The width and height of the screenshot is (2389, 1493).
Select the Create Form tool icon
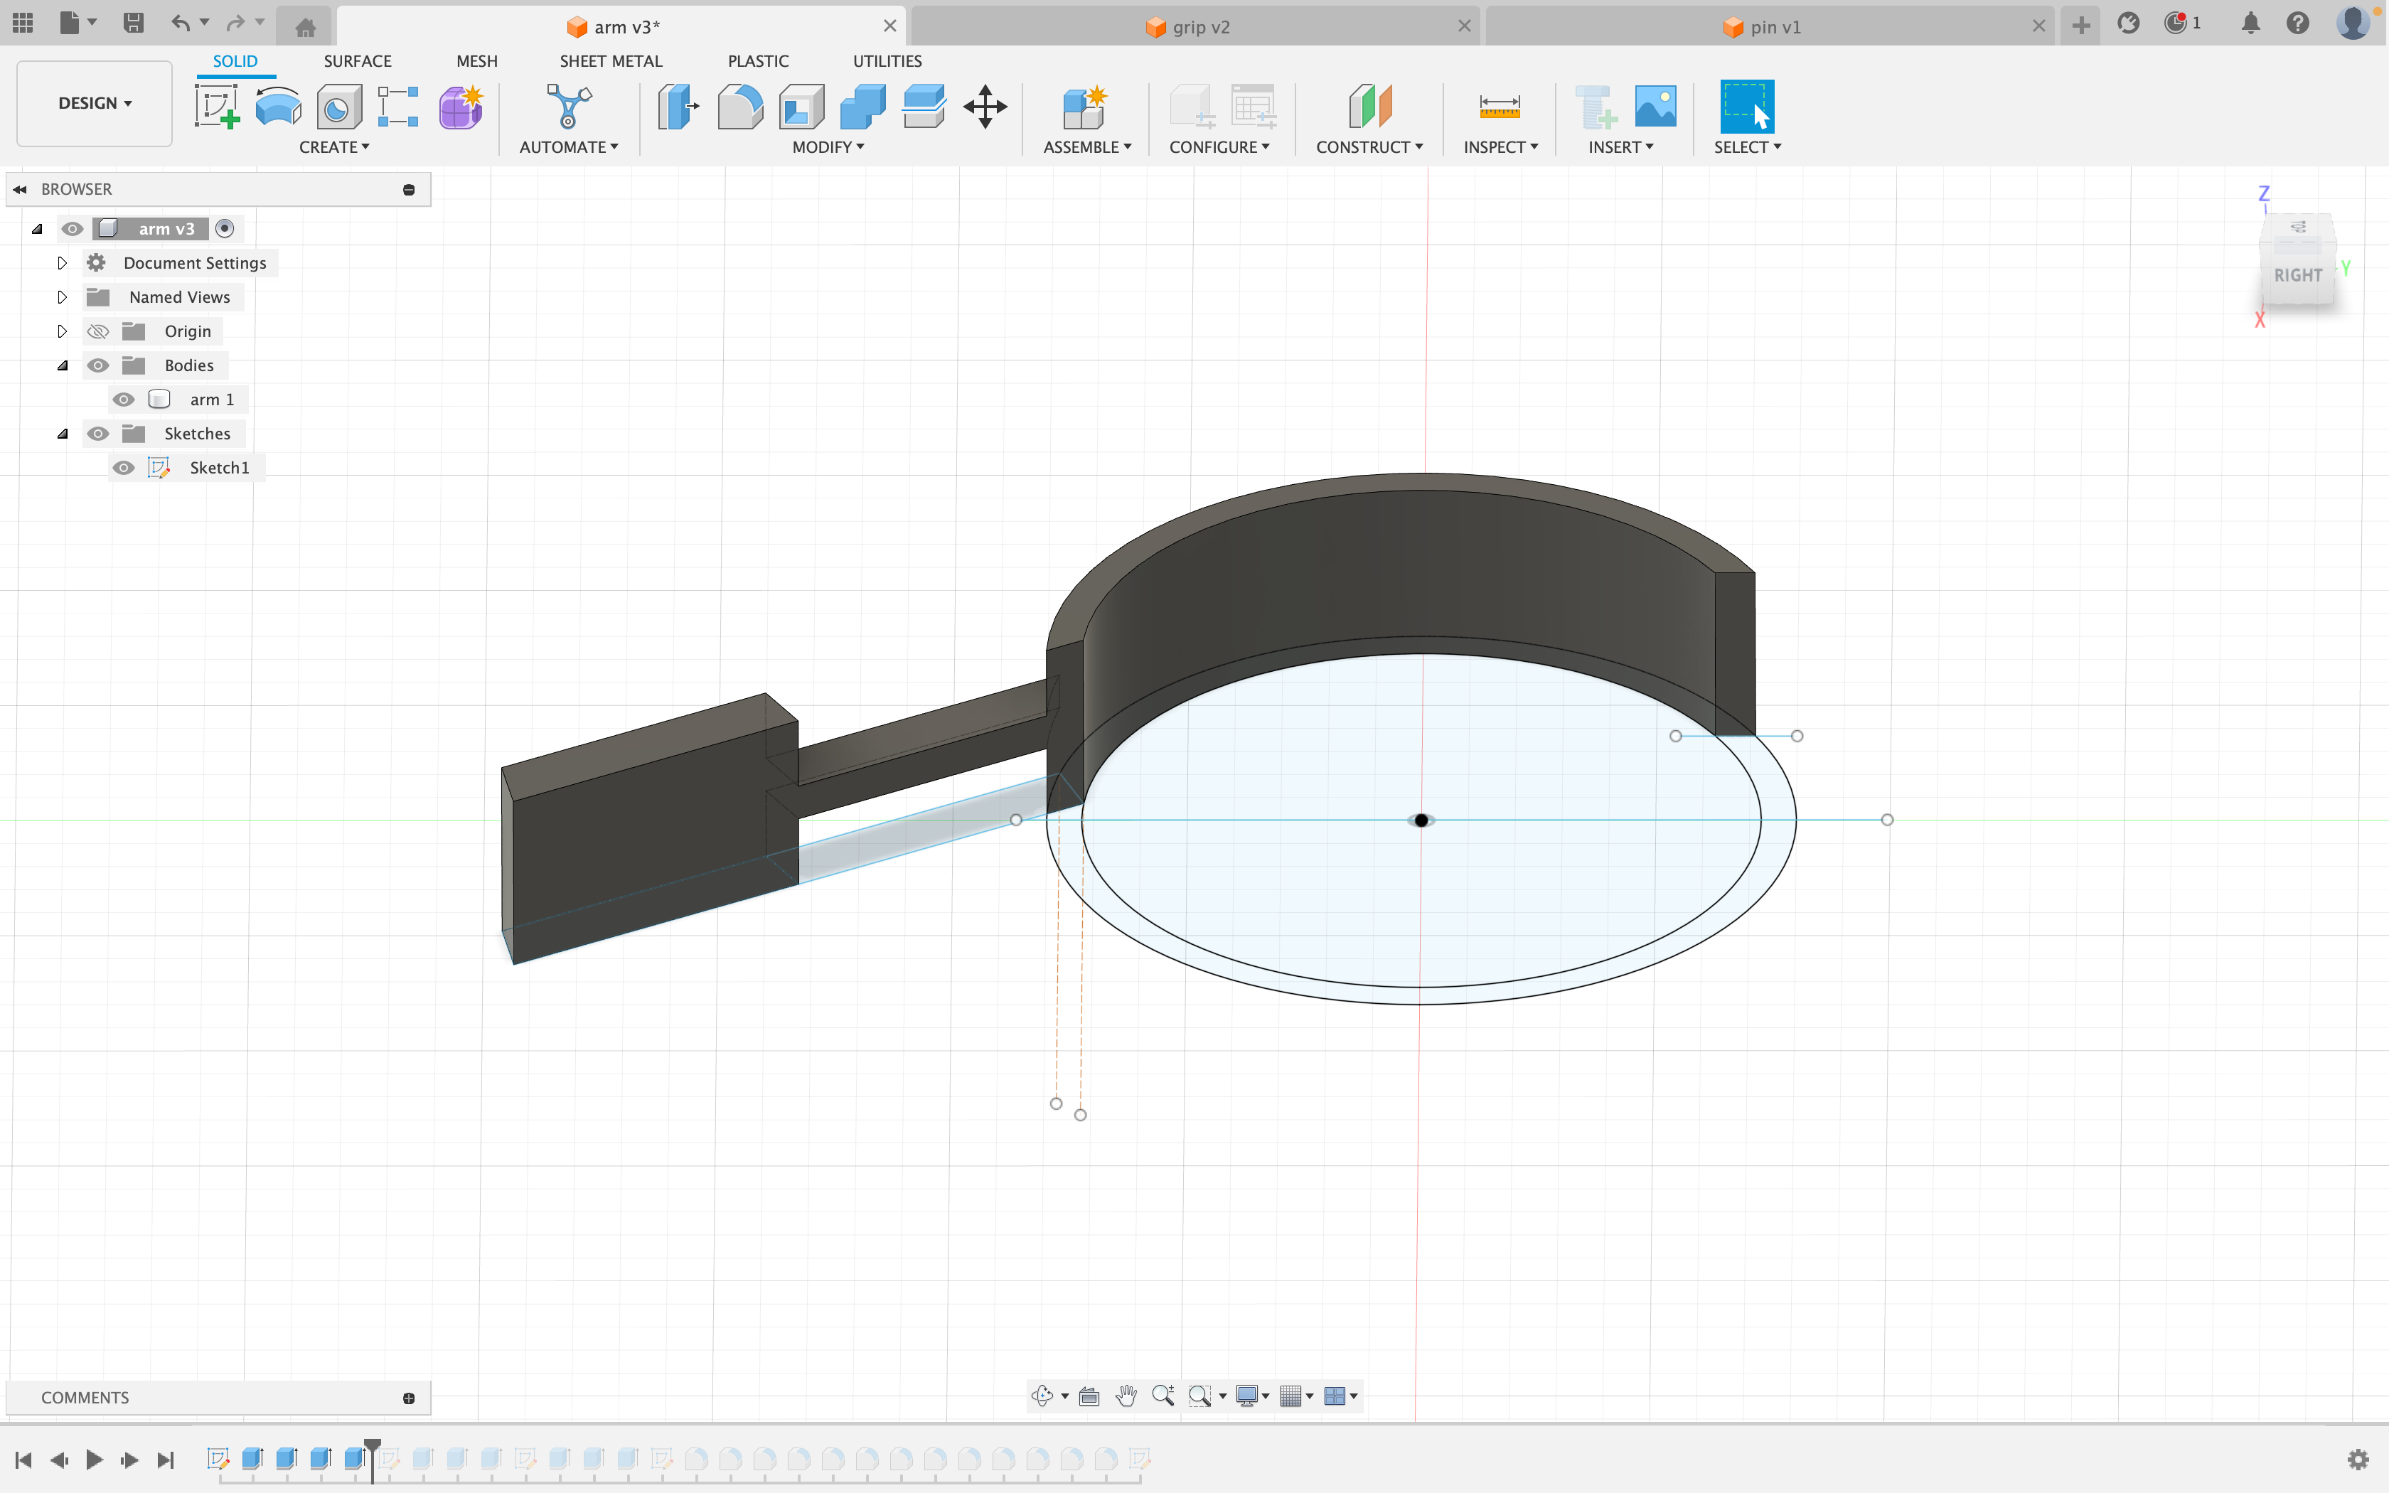(x=460, y=106)
